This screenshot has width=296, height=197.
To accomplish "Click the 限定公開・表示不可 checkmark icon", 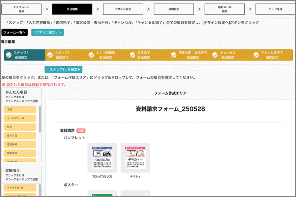I will 174,55.
